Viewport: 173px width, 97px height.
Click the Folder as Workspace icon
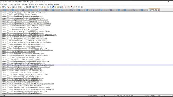click(x=66, y=7)
